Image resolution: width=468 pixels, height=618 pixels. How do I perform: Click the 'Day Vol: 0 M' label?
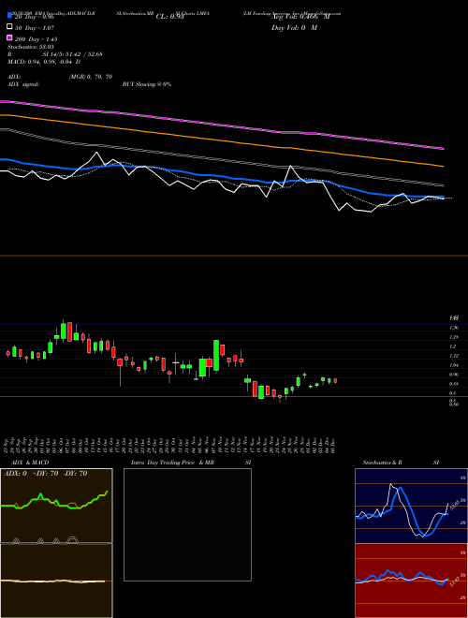click(294, 27)
